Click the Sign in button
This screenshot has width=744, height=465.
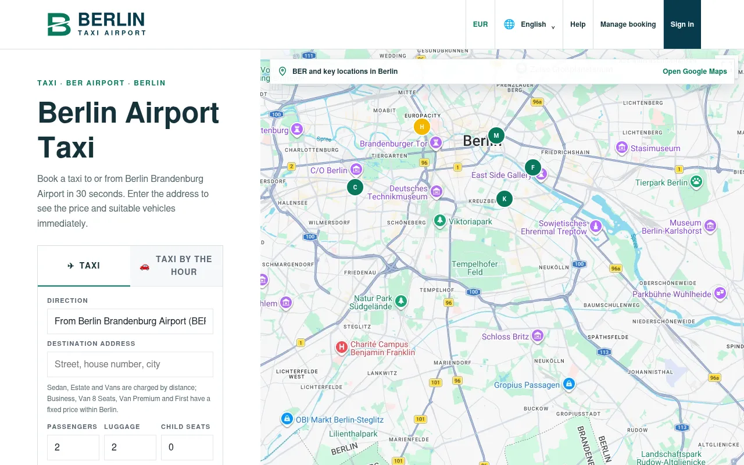click(x=682, y=24)
